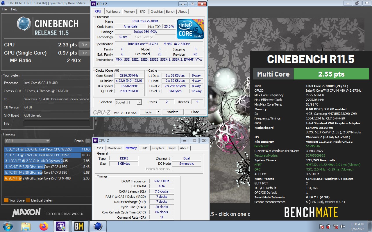This screenshot has width=372, height=232.
Task: Open Details arrow in Ranking panel
Action: tap(88, 141)
